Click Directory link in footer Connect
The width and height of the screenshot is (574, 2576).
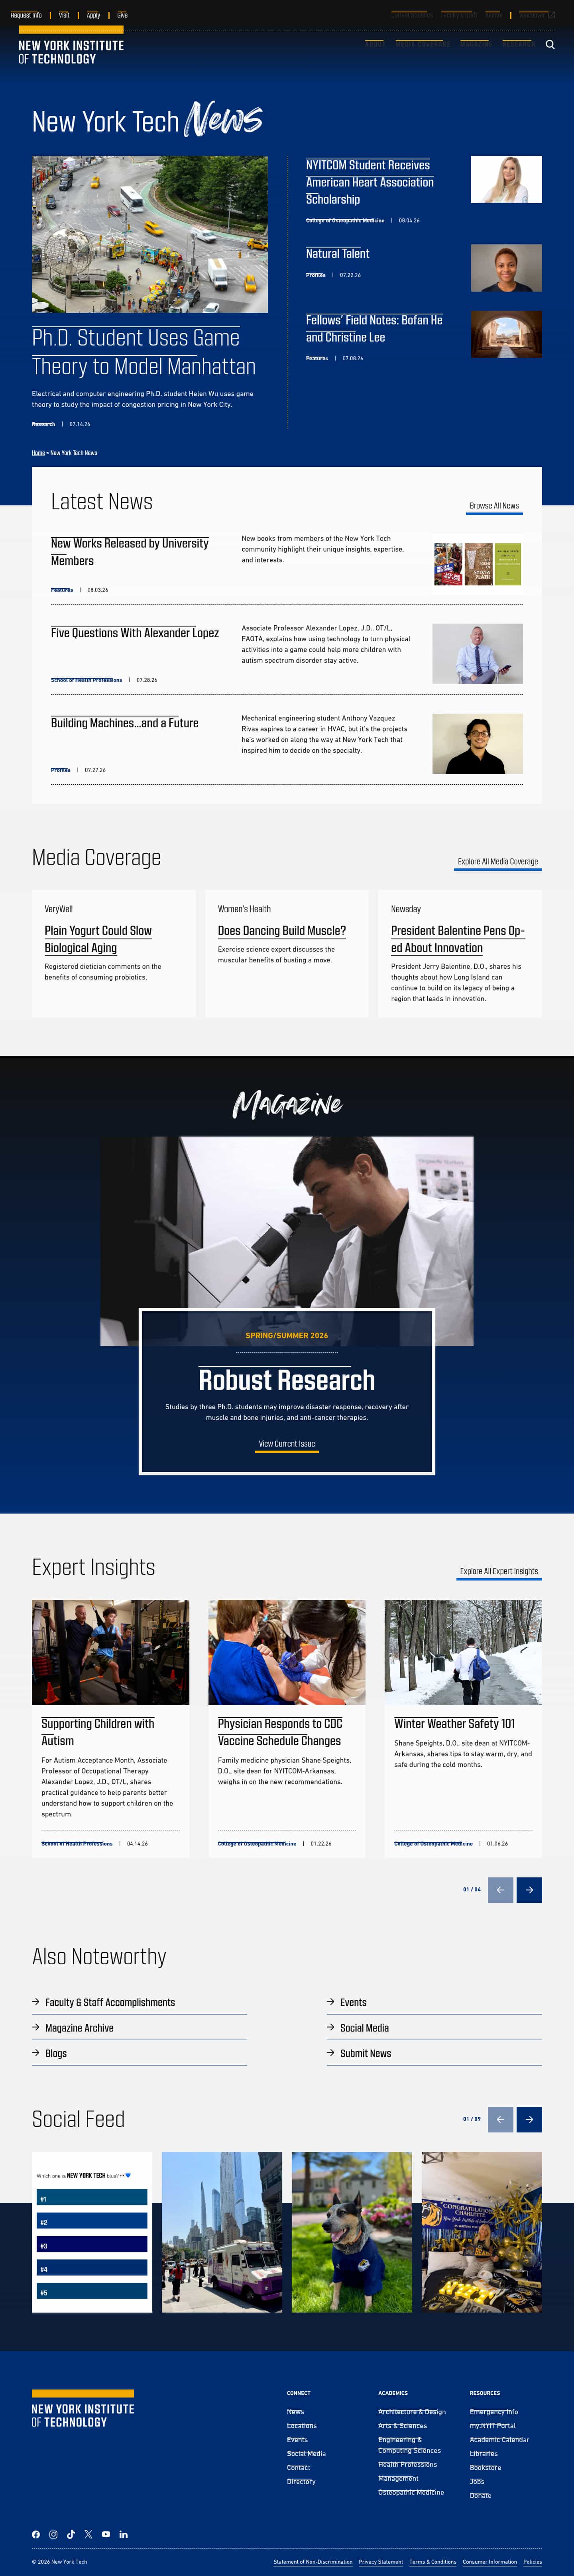[301, 2481]
